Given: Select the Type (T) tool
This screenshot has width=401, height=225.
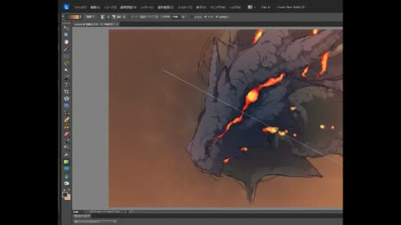Looking at the screenshot, I should click(66, 85).
